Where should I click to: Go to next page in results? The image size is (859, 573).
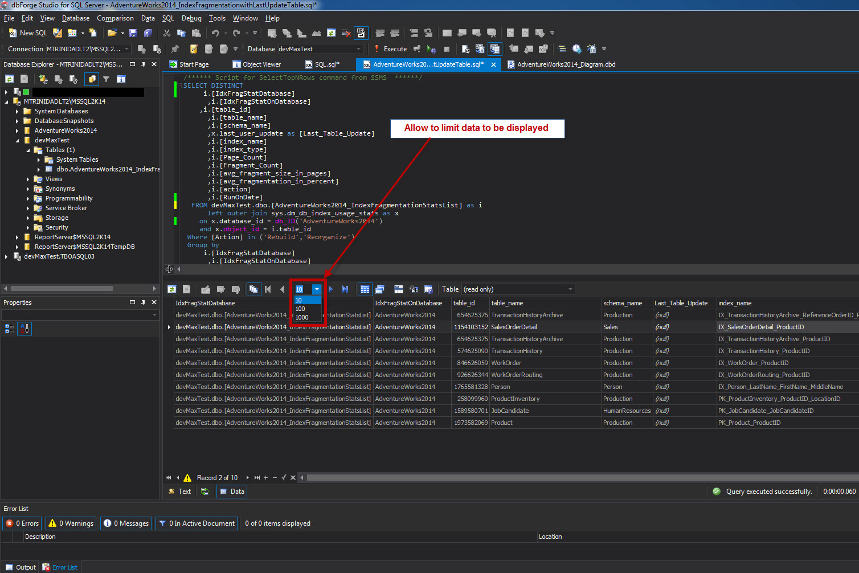(331, 289)
